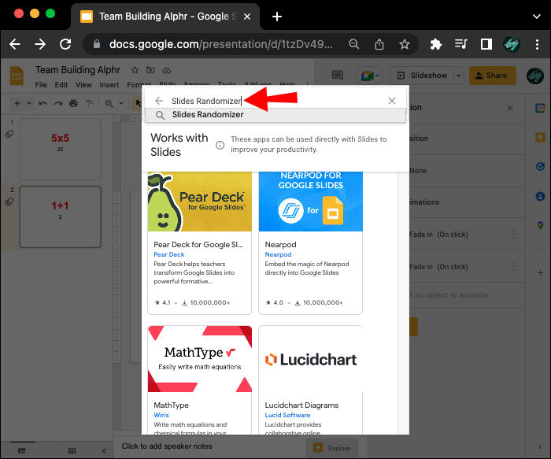Open the media control playlist icon

460,44
